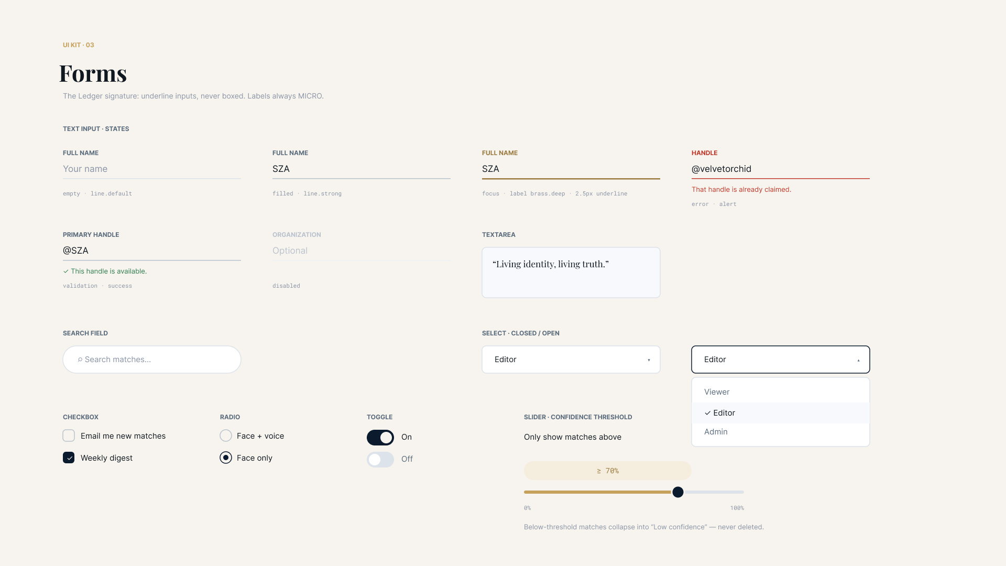This screenshot has width=1006, height=566.
Task: Click the up caret on open select
Action: tap(858, 360)
